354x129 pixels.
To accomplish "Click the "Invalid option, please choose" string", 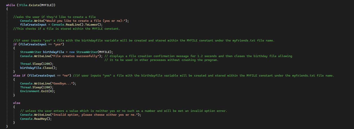I will 93,115.
